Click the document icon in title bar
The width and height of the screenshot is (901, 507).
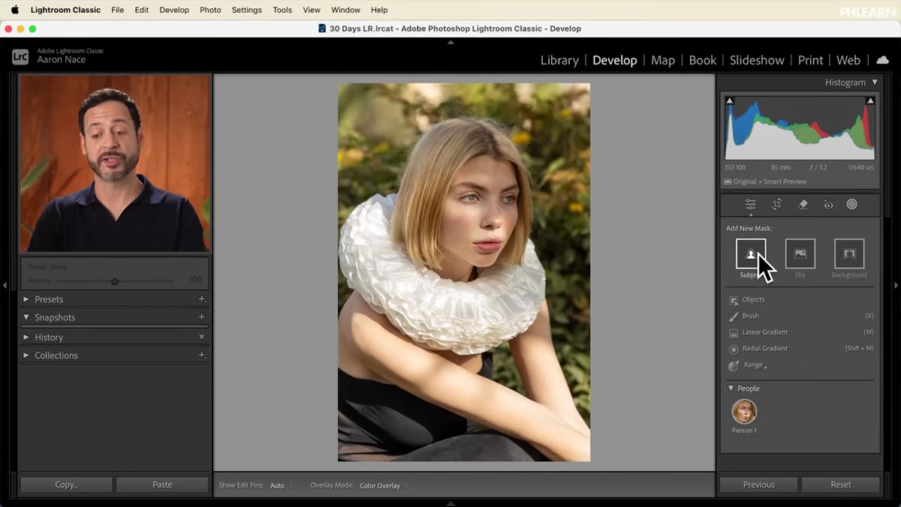322,28
